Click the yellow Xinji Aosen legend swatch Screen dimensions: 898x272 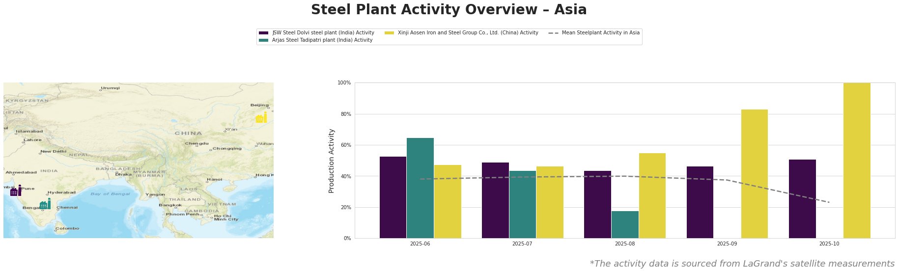(x=389, y=33)
